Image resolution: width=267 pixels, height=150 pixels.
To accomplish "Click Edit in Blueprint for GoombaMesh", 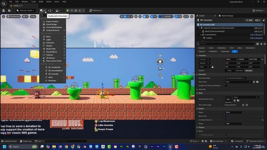I will (256, 35).
